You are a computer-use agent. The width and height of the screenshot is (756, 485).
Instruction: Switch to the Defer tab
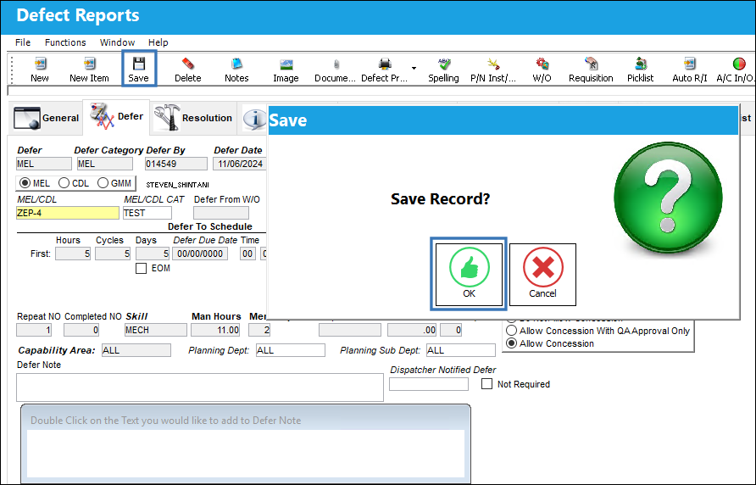point(116,117)
